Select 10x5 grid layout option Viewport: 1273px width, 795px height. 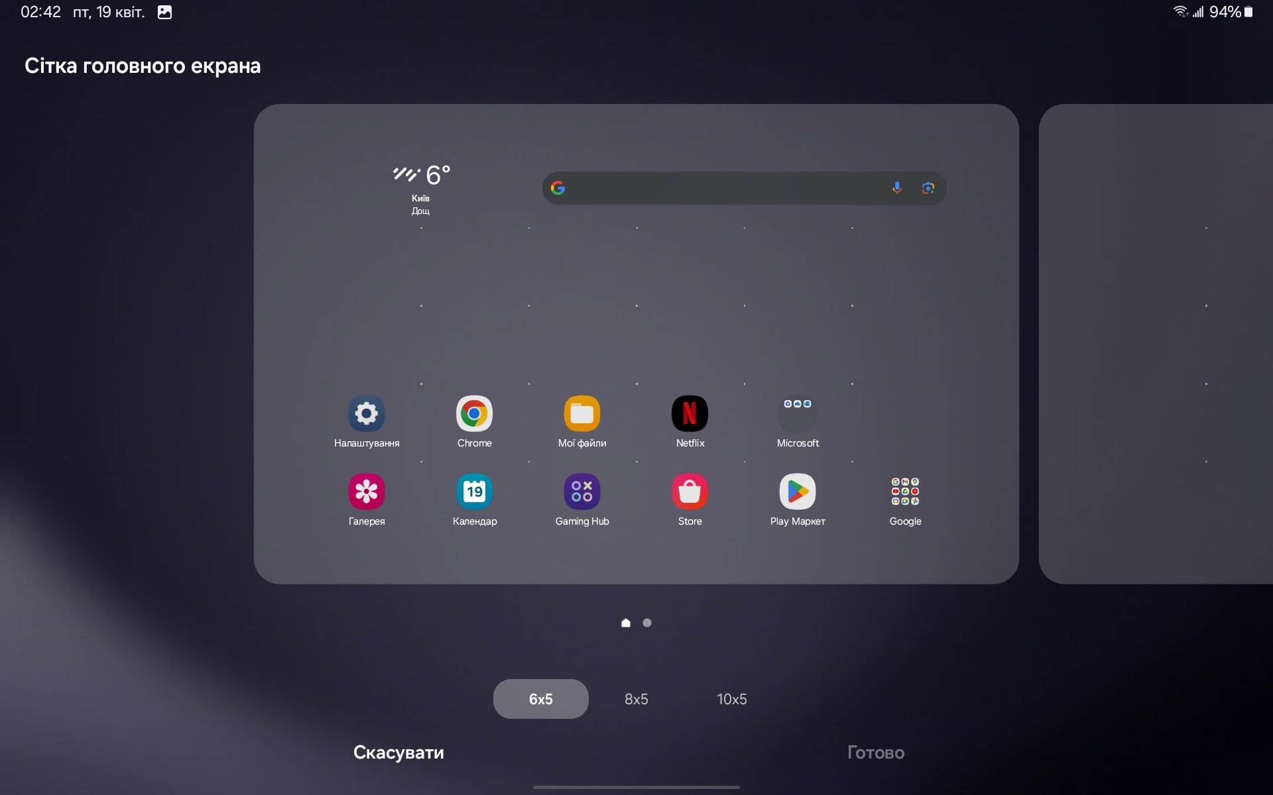tap(731, 699)
